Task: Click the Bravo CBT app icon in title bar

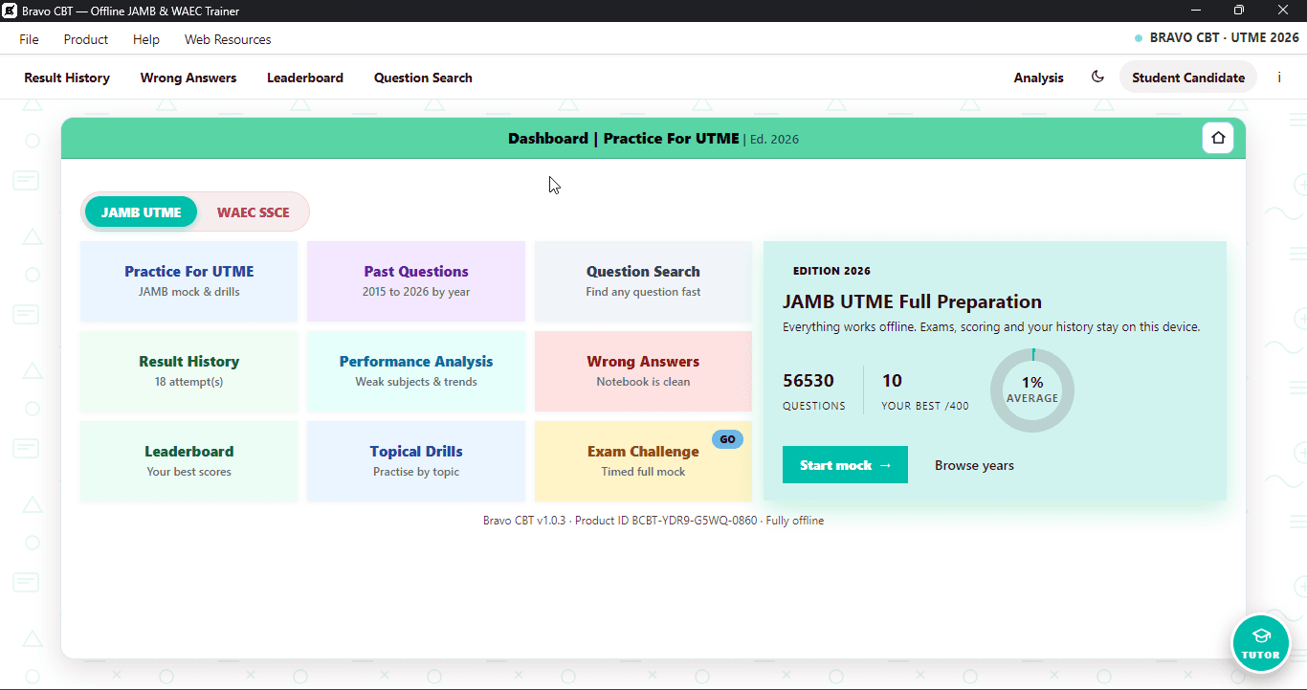Action: [10, 11]
